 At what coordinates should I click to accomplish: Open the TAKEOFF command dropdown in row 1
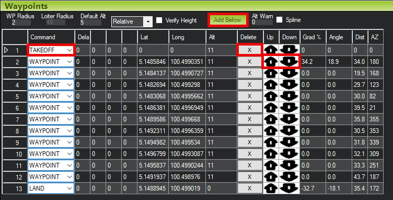[70, 50]
